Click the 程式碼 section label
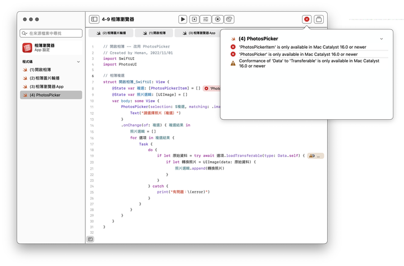Viewport: 404px width, 266px height. click(x=27, y=62)
